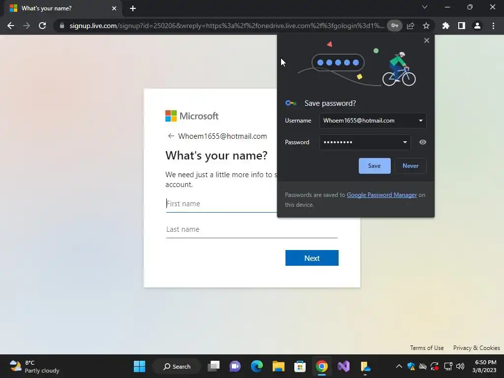
Task: Show password with the eye icon
Action: 423,142
